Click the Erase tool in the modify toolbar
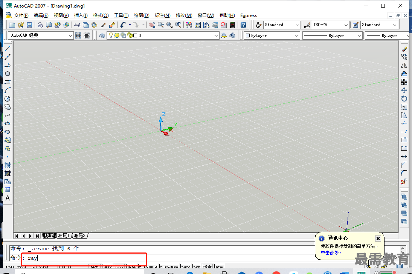The width and height of the screenshot is (412, 274). tap(404, 49)
